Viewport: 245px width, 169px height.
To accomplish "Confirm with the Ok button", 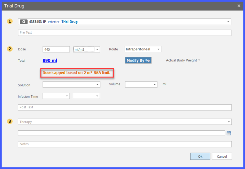I will coord(200,156).
